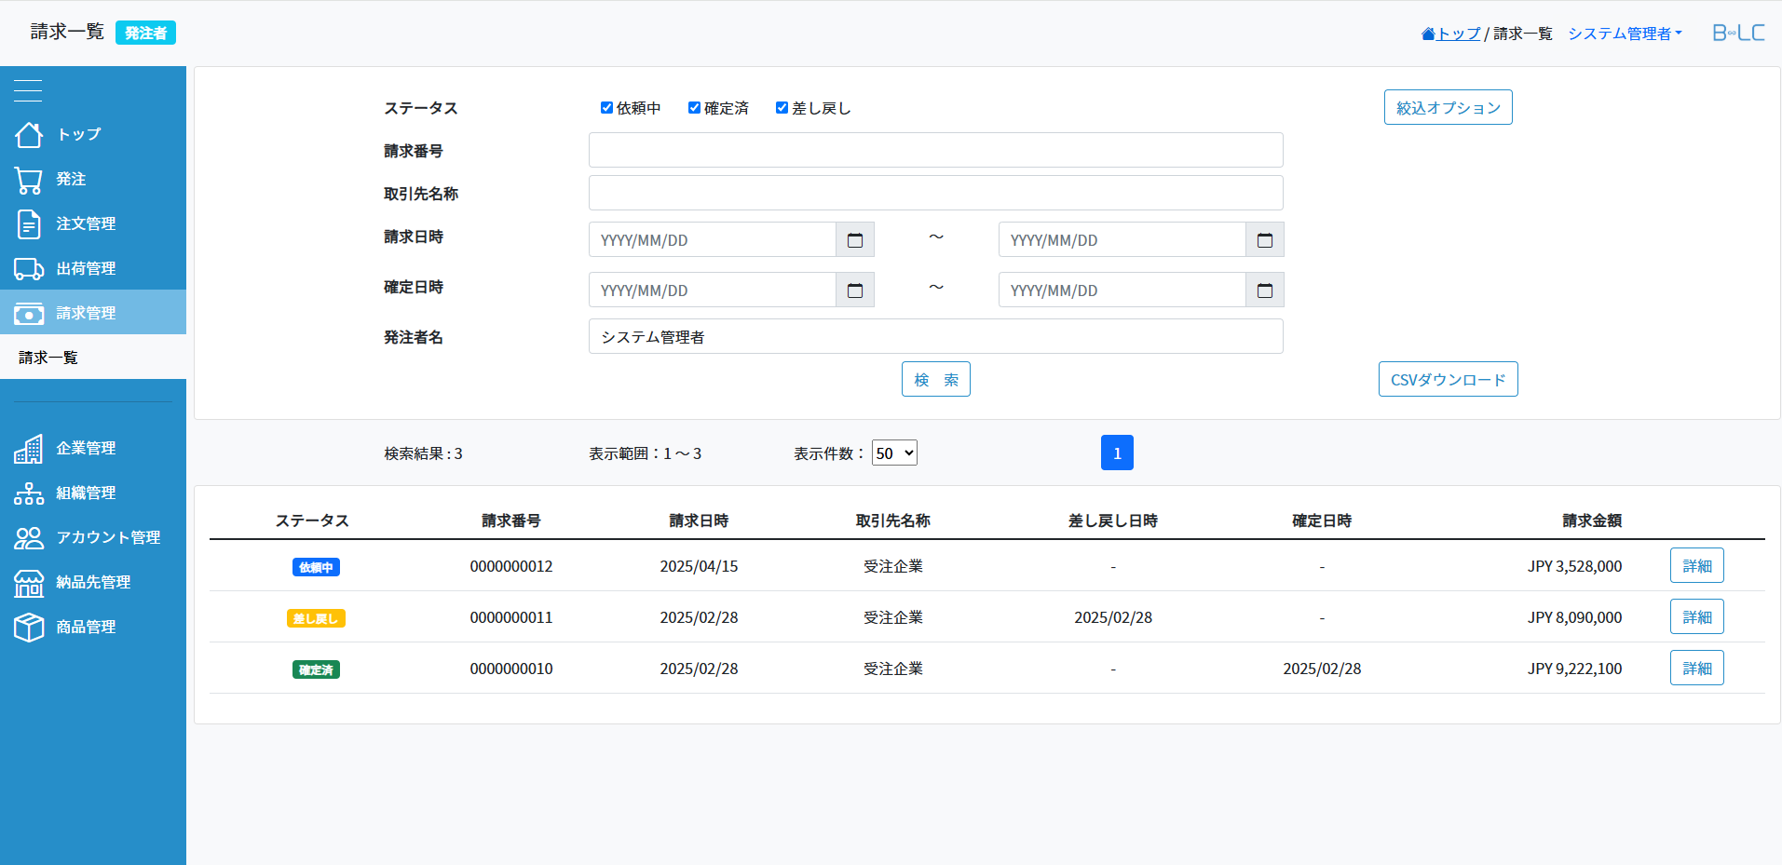Image resolution: width=1782 pixels, height=865 pixels.
Task: Focus the 請求番号 text input field
Action: [935, 151]
